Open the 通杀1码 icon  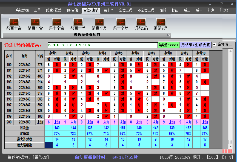[141, 24]
